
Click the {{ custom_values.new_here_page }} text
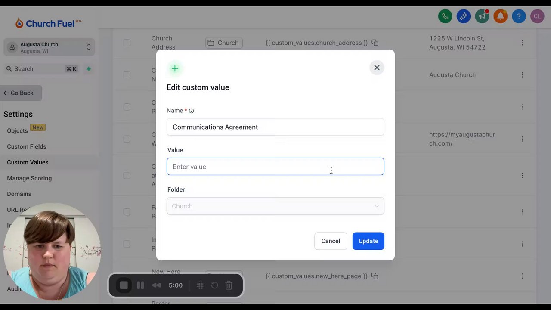coord(316,276)
